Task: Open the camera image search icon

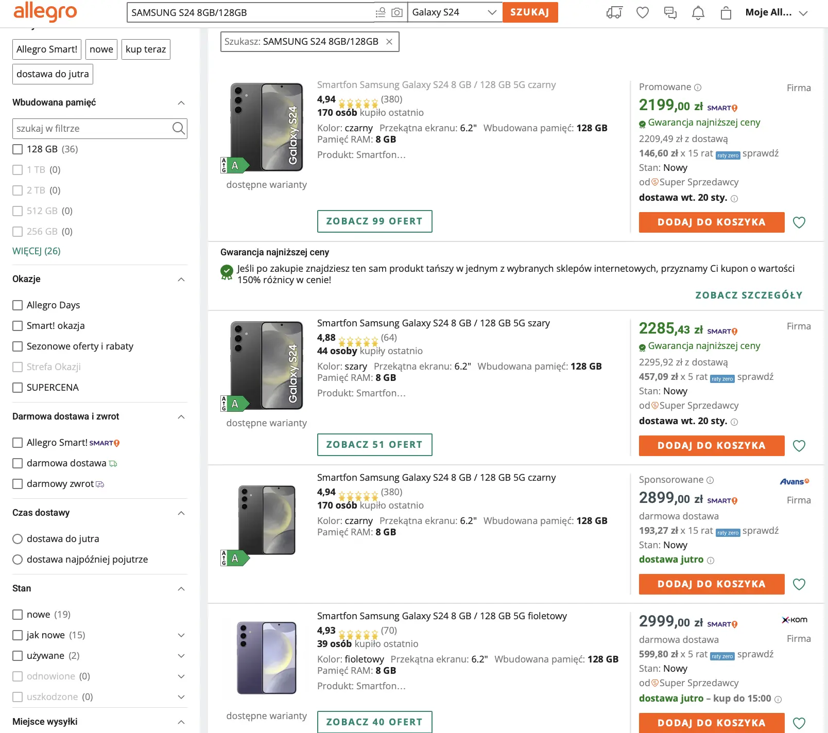Action: tap(396, 12)
